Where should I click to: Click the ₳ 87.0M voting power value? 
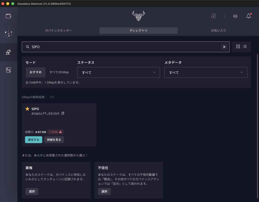(41, 132)
